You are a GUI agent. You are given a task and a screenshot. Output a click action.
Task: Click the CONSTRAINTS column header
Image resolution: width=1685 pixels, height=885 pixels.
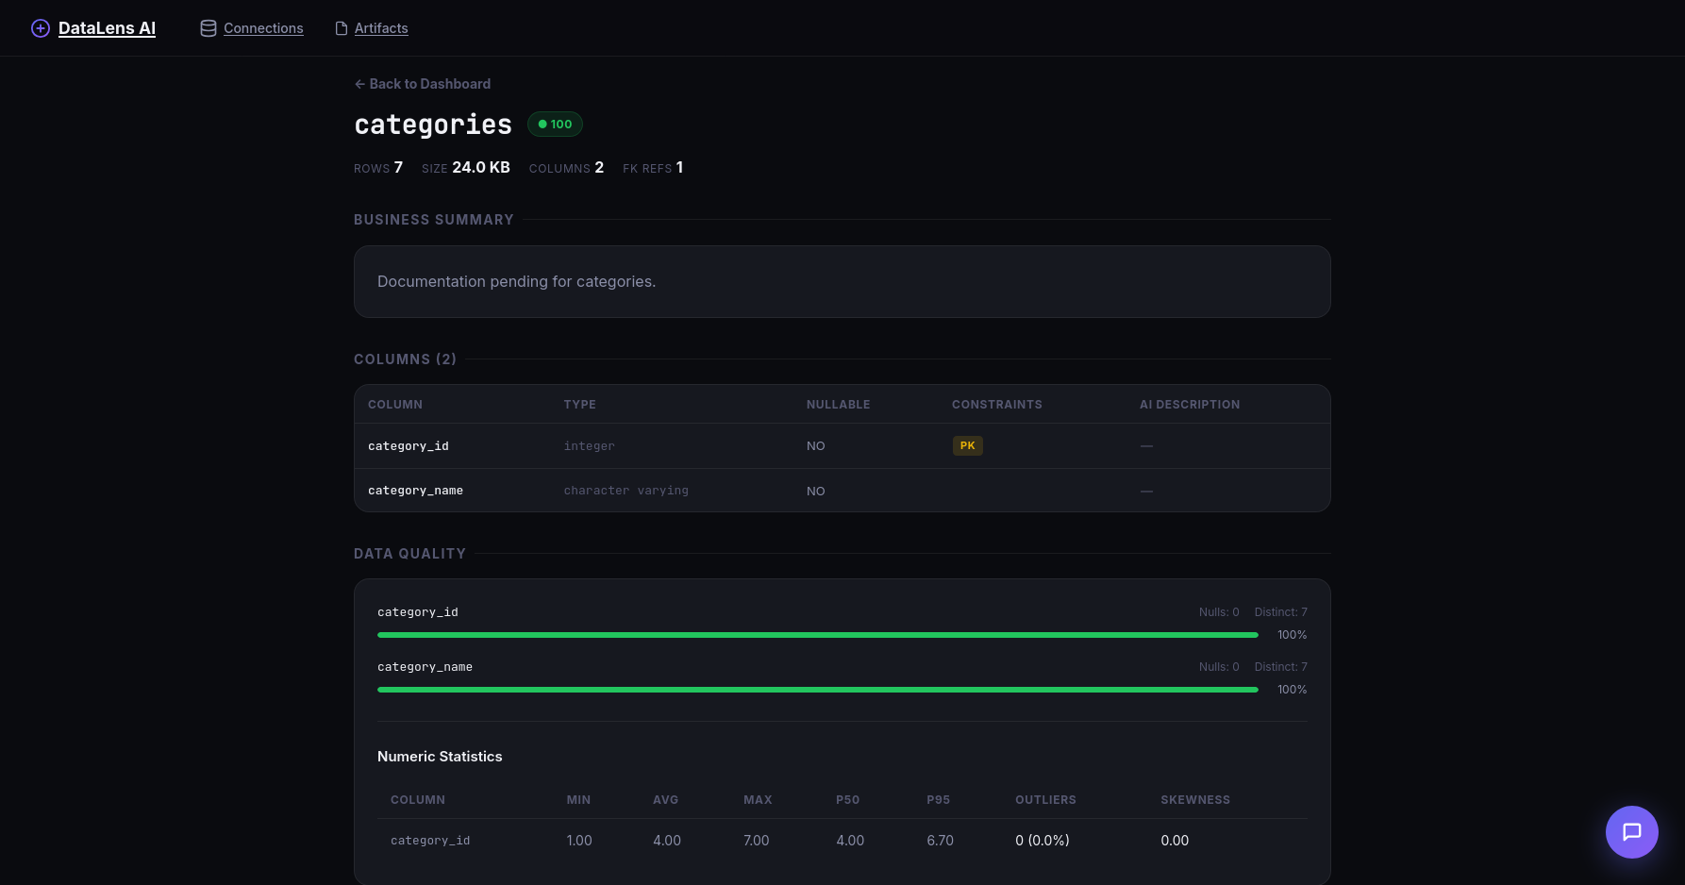click(x=996, y=405)
